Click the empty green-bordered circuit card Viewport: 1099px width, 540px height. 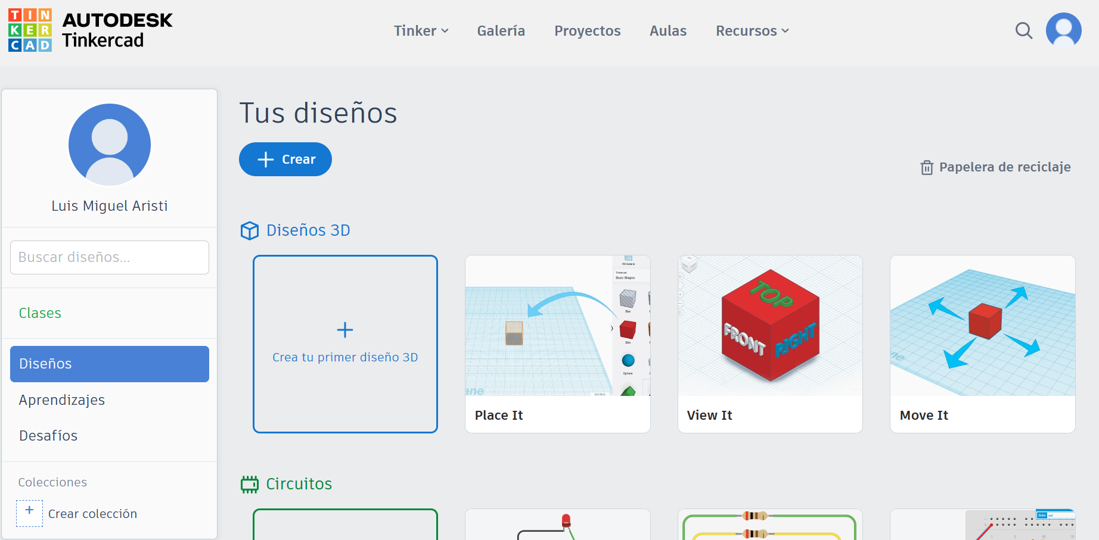[x=345, y=525]
